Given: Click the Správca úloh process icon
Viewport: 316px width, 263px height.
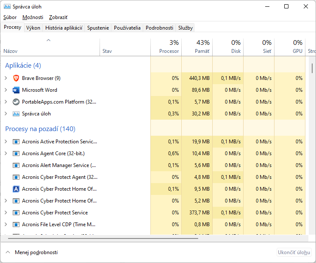Looking at the screenshot, I should (x=16, y=114).
